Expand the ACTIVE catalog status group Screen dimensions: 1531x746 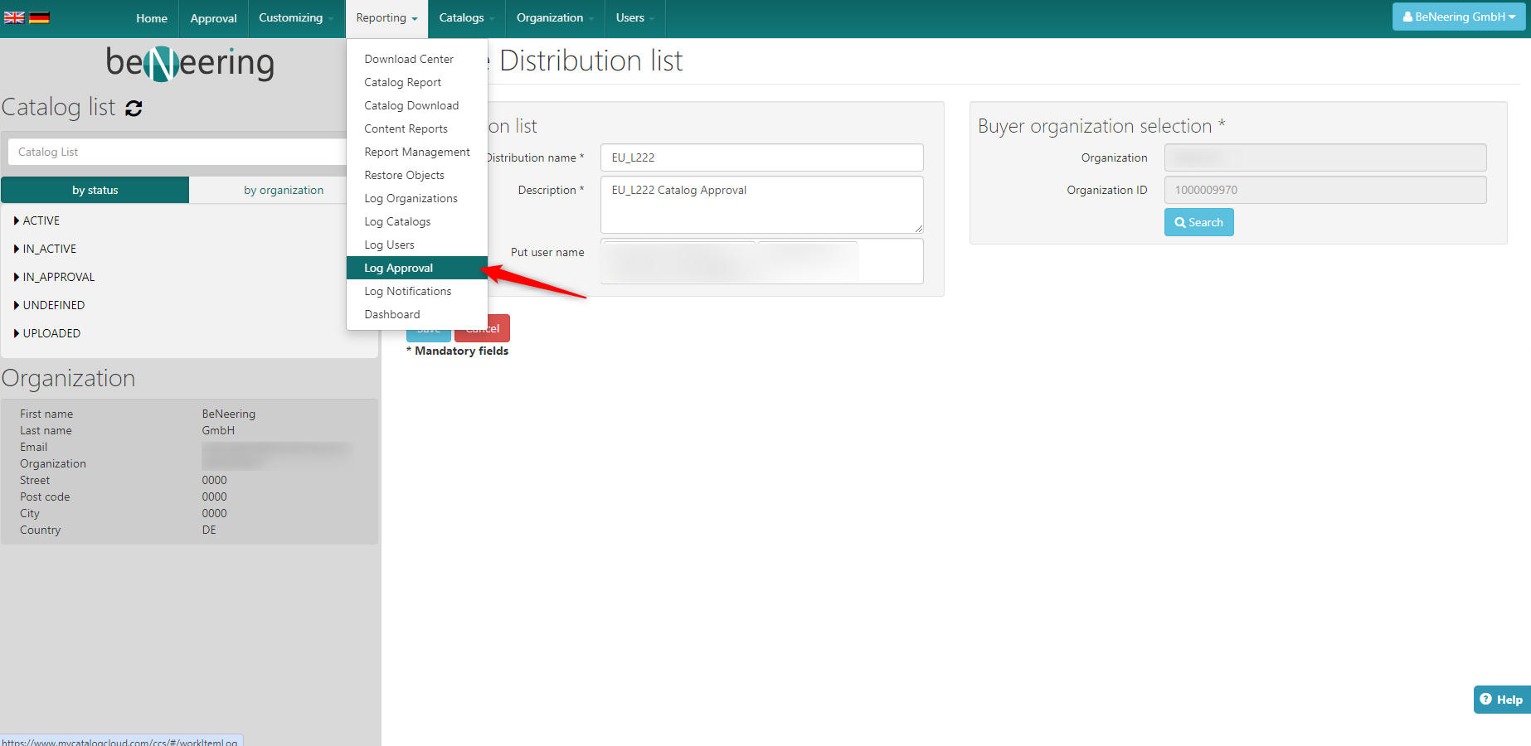41,220
